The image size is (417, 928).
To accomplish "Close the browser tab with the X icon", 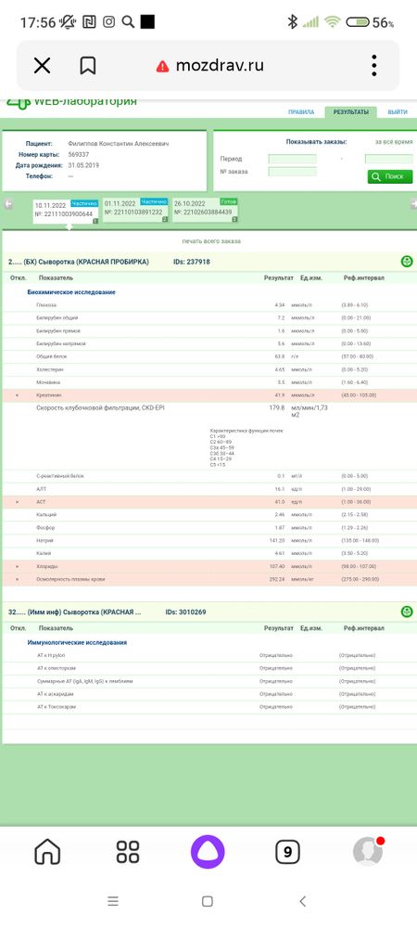I will (x=42, y=66).
